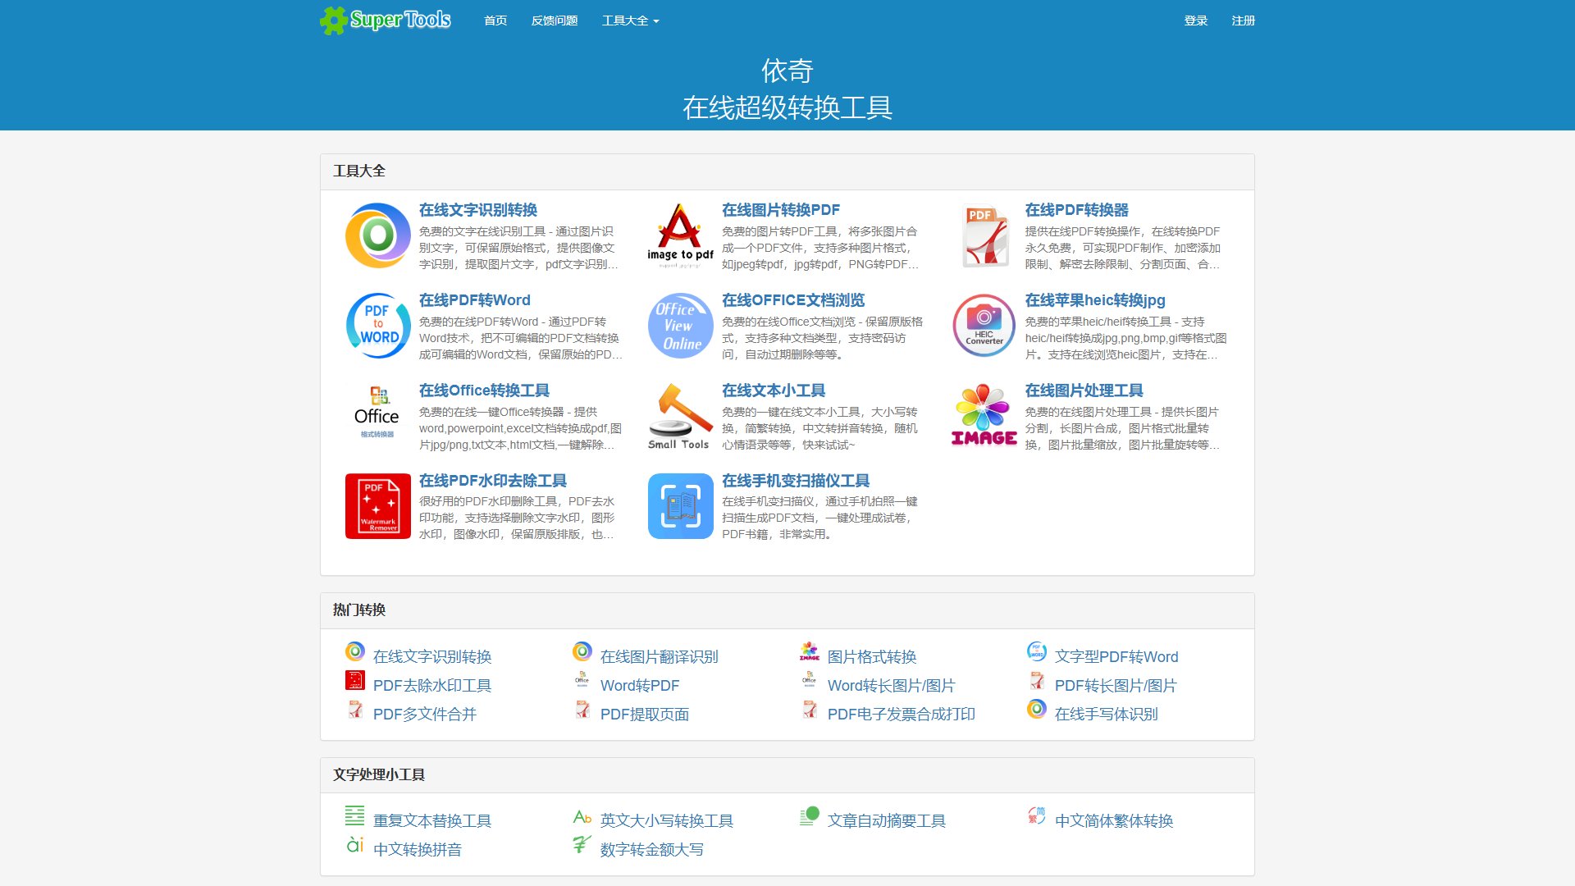
Task: Expand the 工具大全 dropdown in navbar
Action: coord(630,21)
